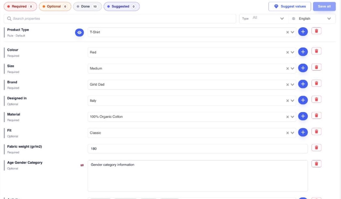Add another Fit value
This screenshot has width=341, height=199.
click(x=303, y=132)
